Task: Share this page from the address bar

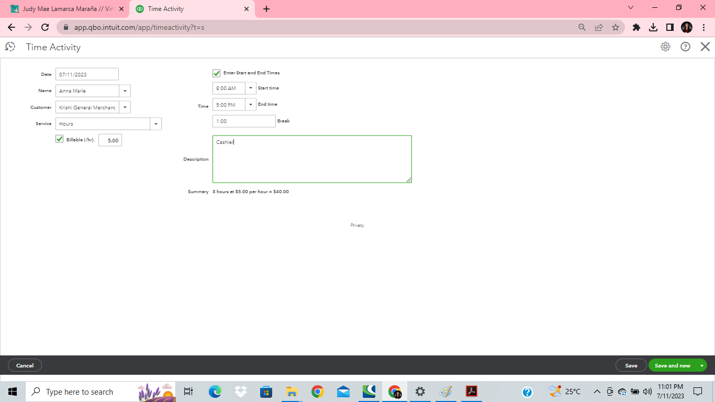Action: (599, 27)
